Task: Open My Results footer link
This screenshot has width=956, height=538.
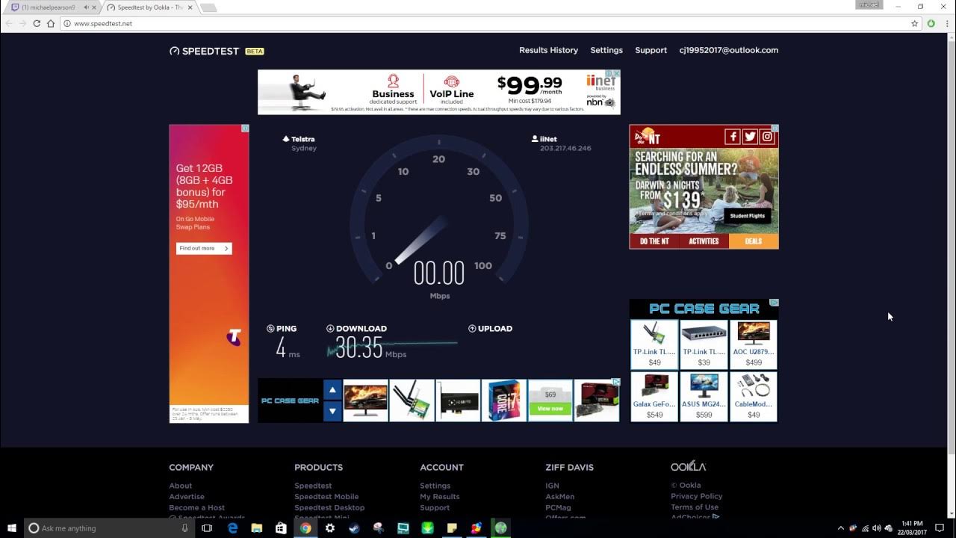Action: pyautogui.click(x=440, y=496)
